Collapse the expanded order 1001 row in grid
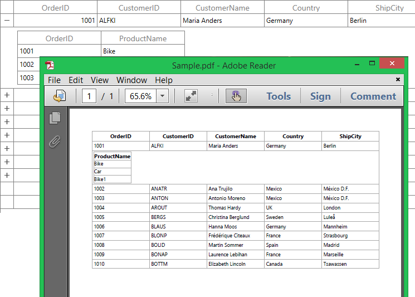 tap(7, 21)
